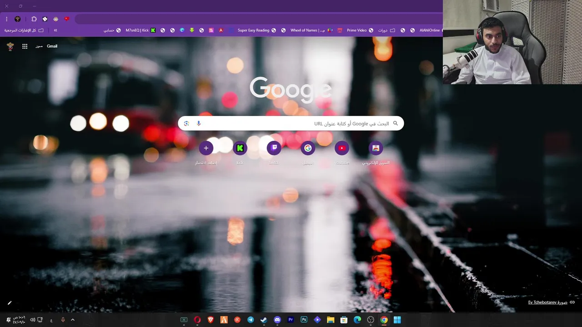The height and width of the screenshot is (327, 582).
Task: Focus the Chrome address bar
Action: coord(258,19)
